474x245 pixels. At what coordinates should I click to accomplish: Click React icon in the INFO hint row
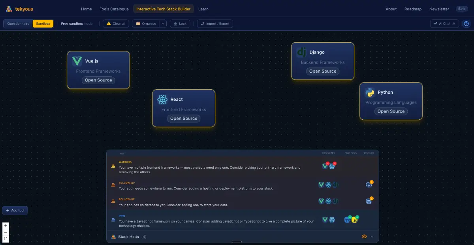(332, 220)
